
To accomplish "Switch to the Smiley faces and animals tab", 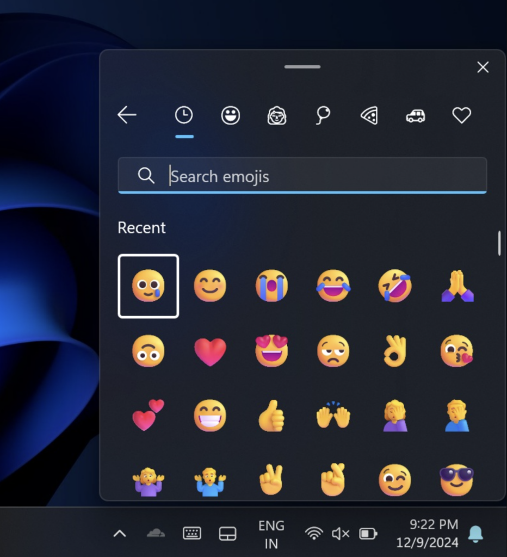I will pos(231,115).
